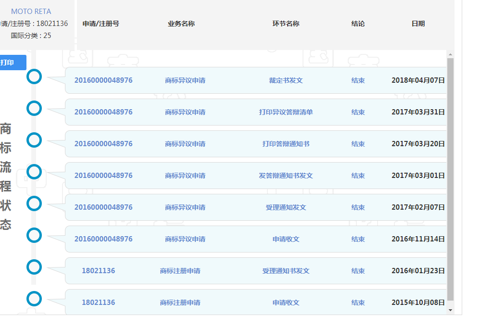Open registration number 18021136 in 受理通知书发文 row

tap(98, 270)
